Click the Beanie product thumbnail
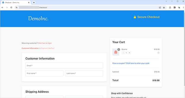The width and height of the screenshot is (185, 98). point(116,52)
